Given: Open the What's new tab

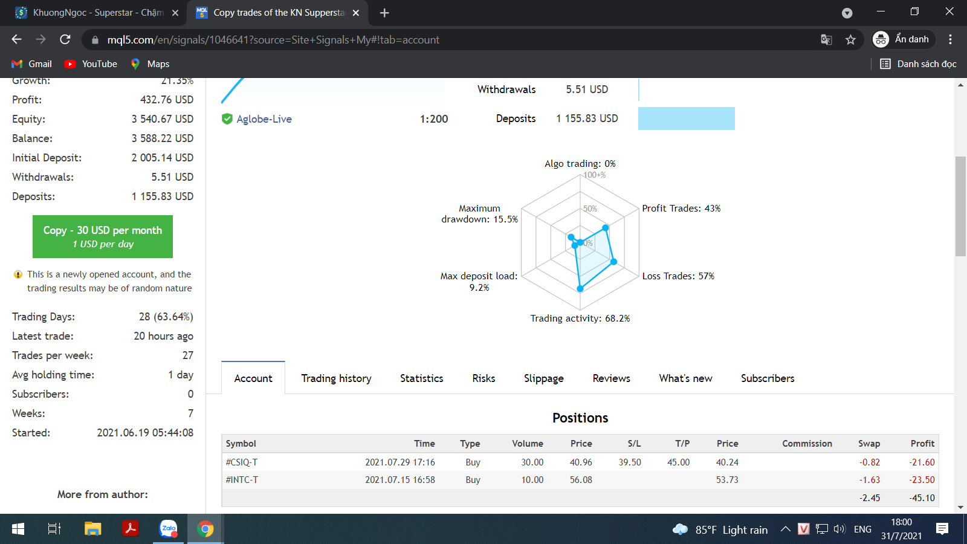Looking at the screenshot, I should point(686,378).
